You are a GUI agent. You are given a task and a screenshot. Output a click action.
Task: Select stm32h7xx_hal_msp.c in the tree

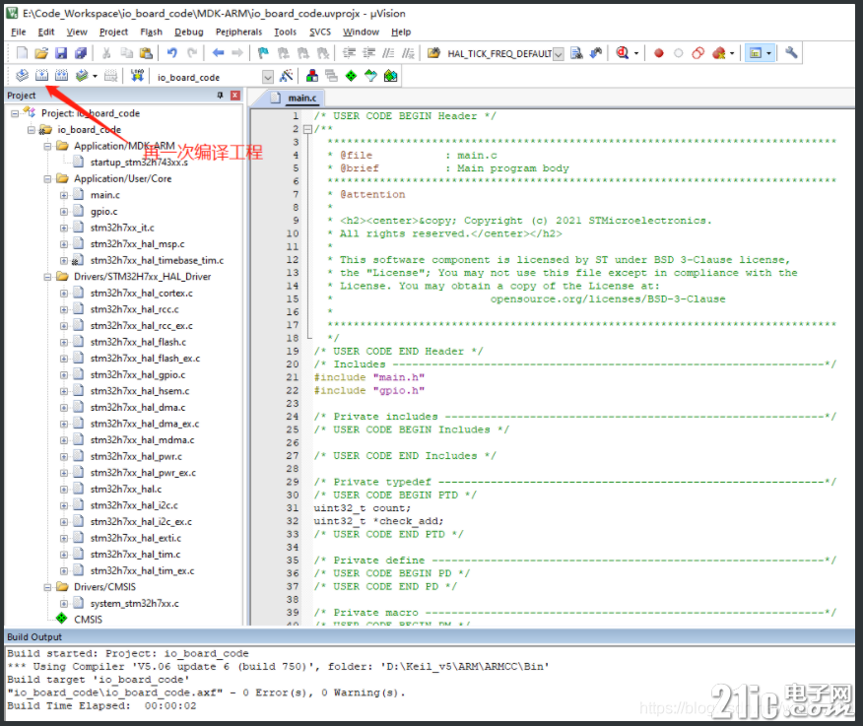(x=138, y=244)
